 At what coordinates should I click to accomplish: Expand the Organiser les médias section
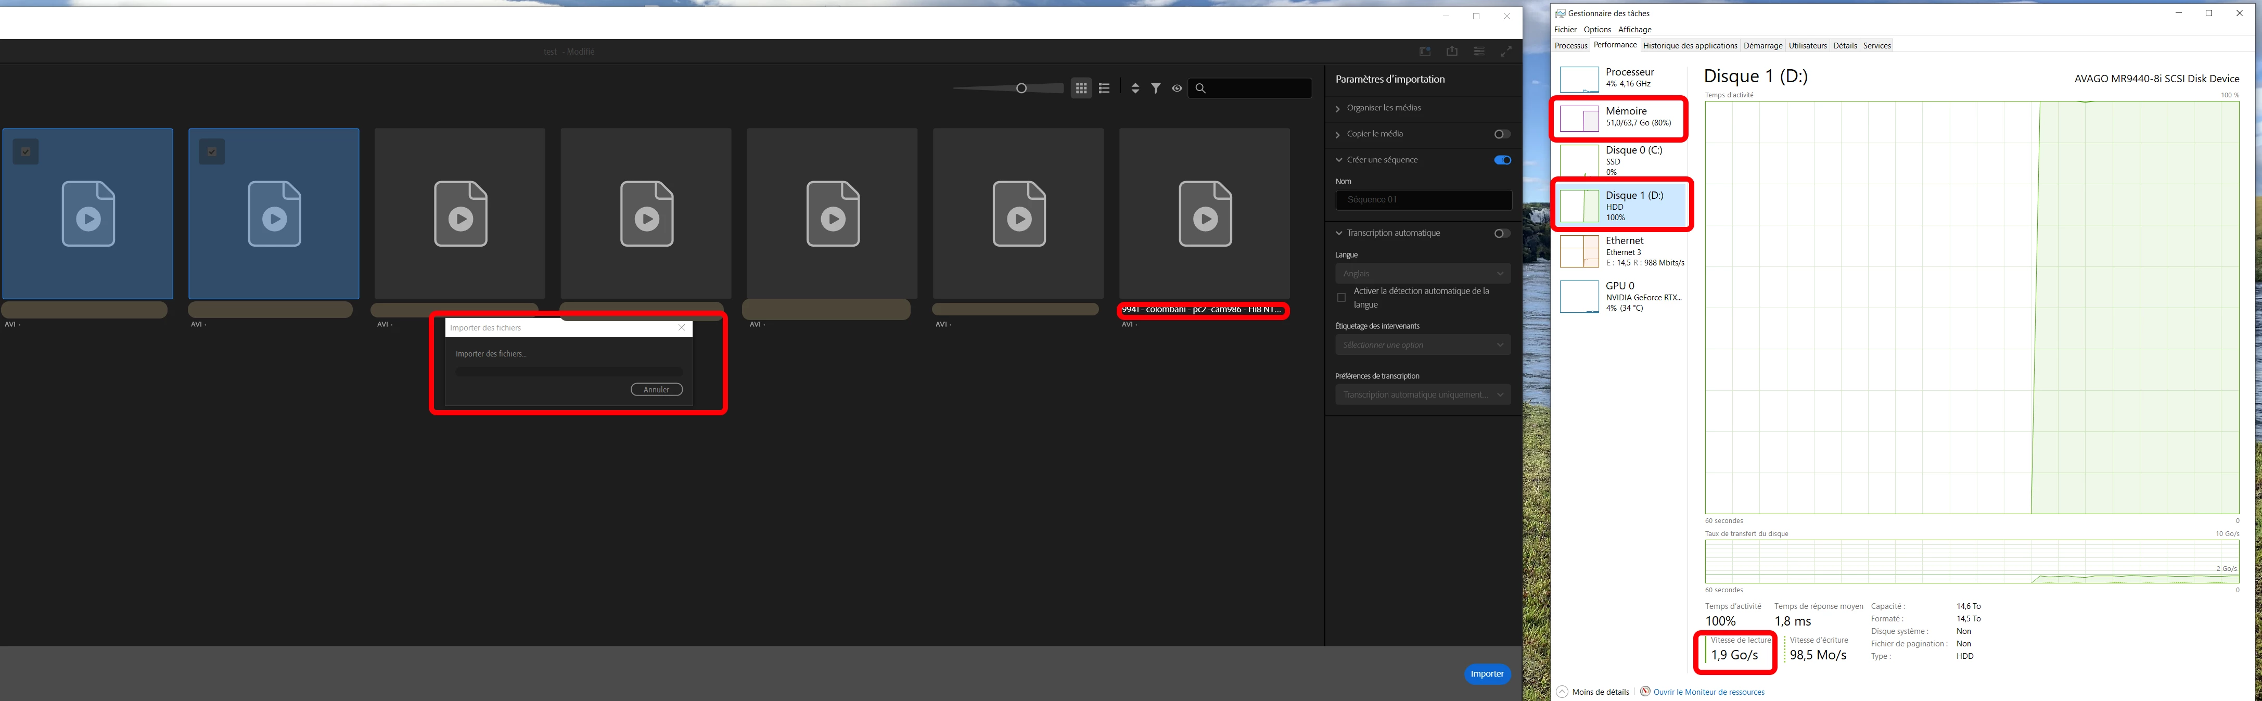[x=1383, y=108]
